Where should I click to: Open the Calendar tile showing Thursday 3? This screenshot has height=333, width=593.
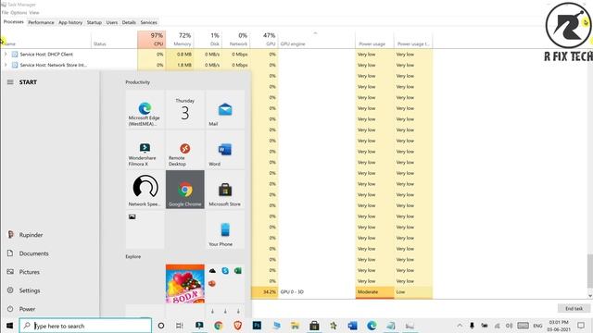(x=185, y=109)
